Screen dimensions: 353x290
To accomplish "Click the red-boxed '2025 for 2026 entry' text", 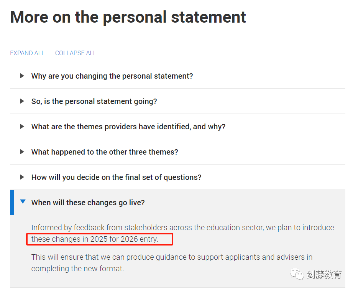I will [124, 239].
